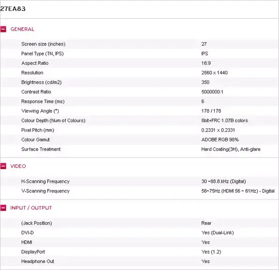Viewport: 279px width, 270px height.
Task: Click the Aspect Ratio label
Action: pyautogui.click(x=35, y=63)
